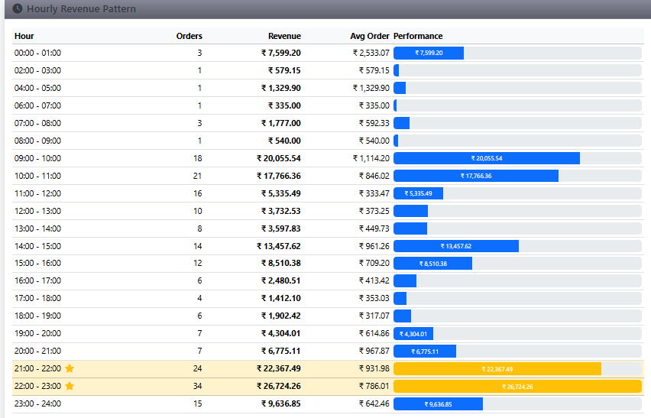Select the 00:00 - 01:00 hour cell
The image size is (651, 418).
pyautogui.click(x=37, y=53)
